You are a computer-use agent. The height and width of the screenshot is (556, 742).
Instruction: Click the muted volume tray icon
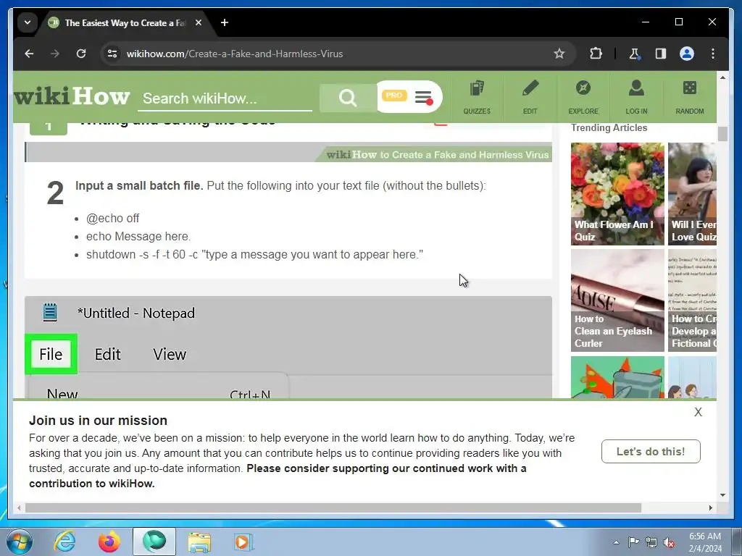(x=669, y=542)
